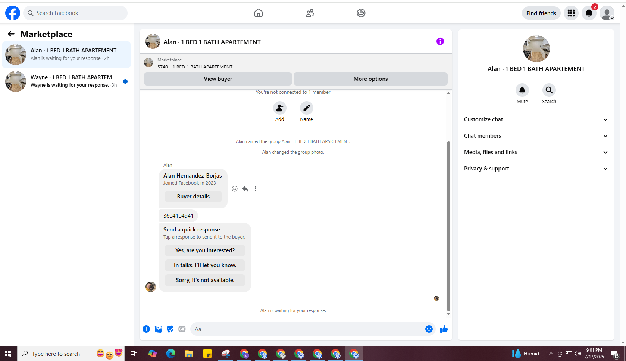
Task: React to Alan's message with emoji icon
Action: tap(235, 189)
